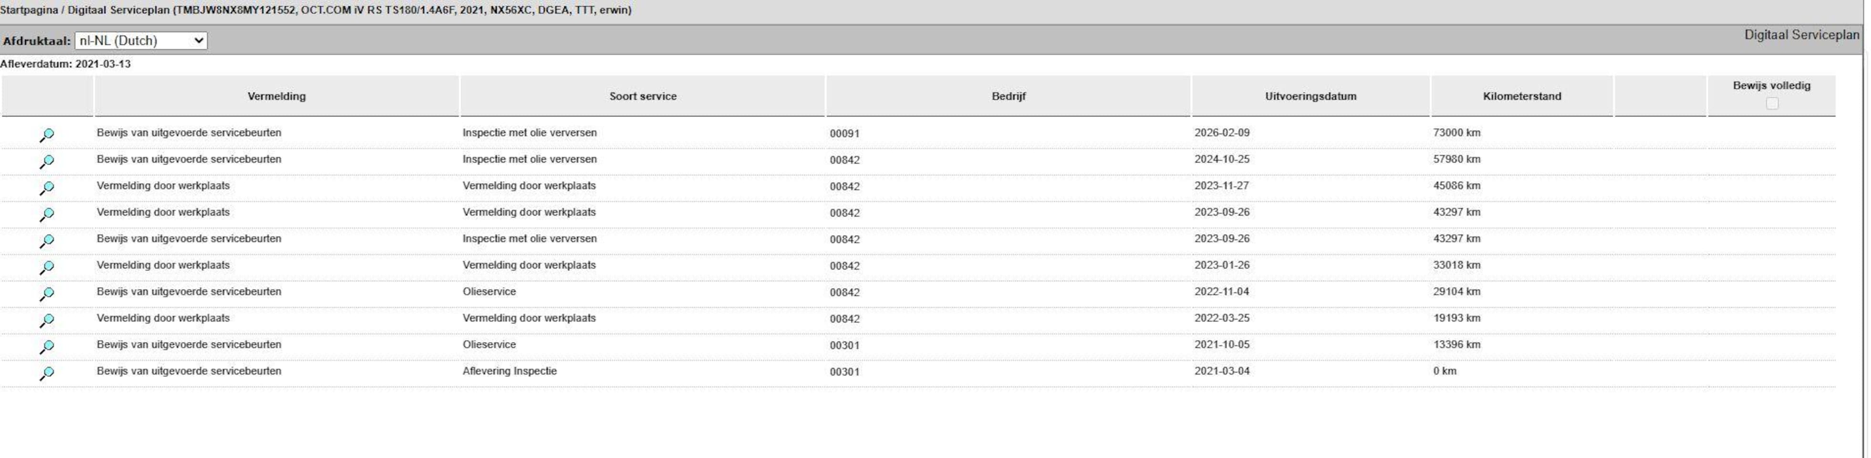
Task: View details of the 45086 km workshop entry
Action: coord(46,188)
